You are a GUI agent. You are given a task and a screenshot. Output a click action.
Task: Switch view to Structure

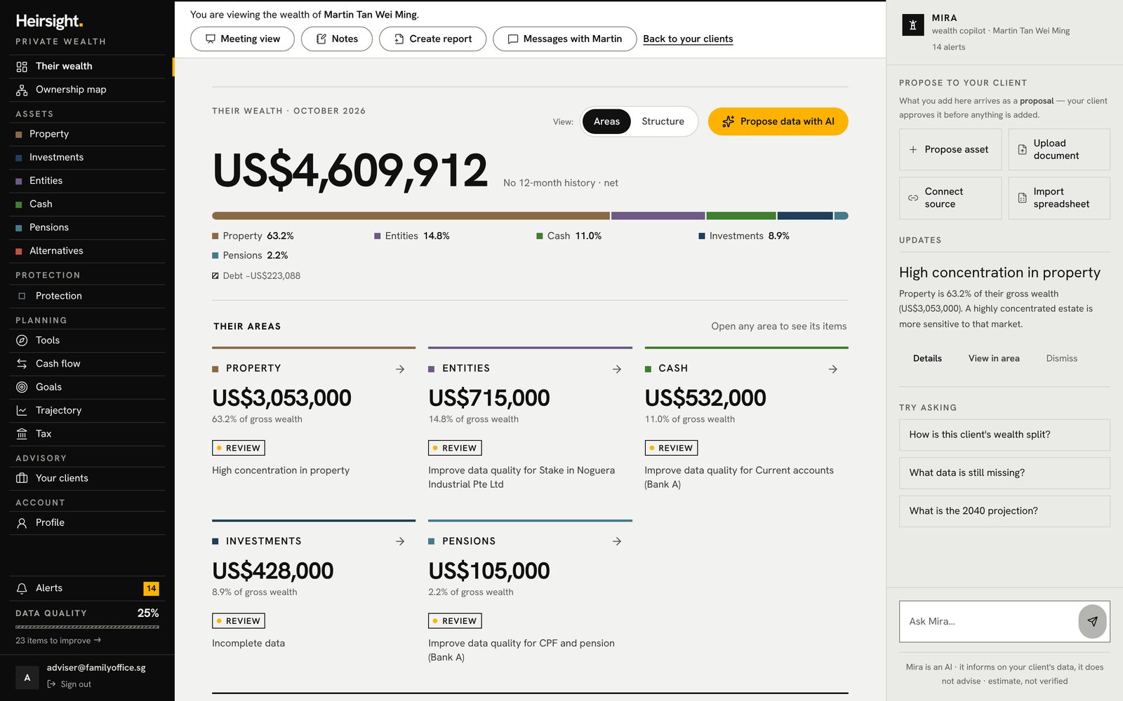coord(663,121)
